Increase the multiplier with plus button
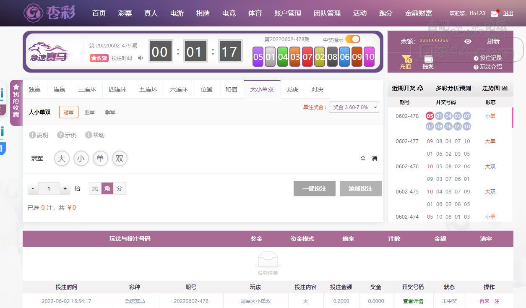 pyautogui.click(x=65, y=188)
